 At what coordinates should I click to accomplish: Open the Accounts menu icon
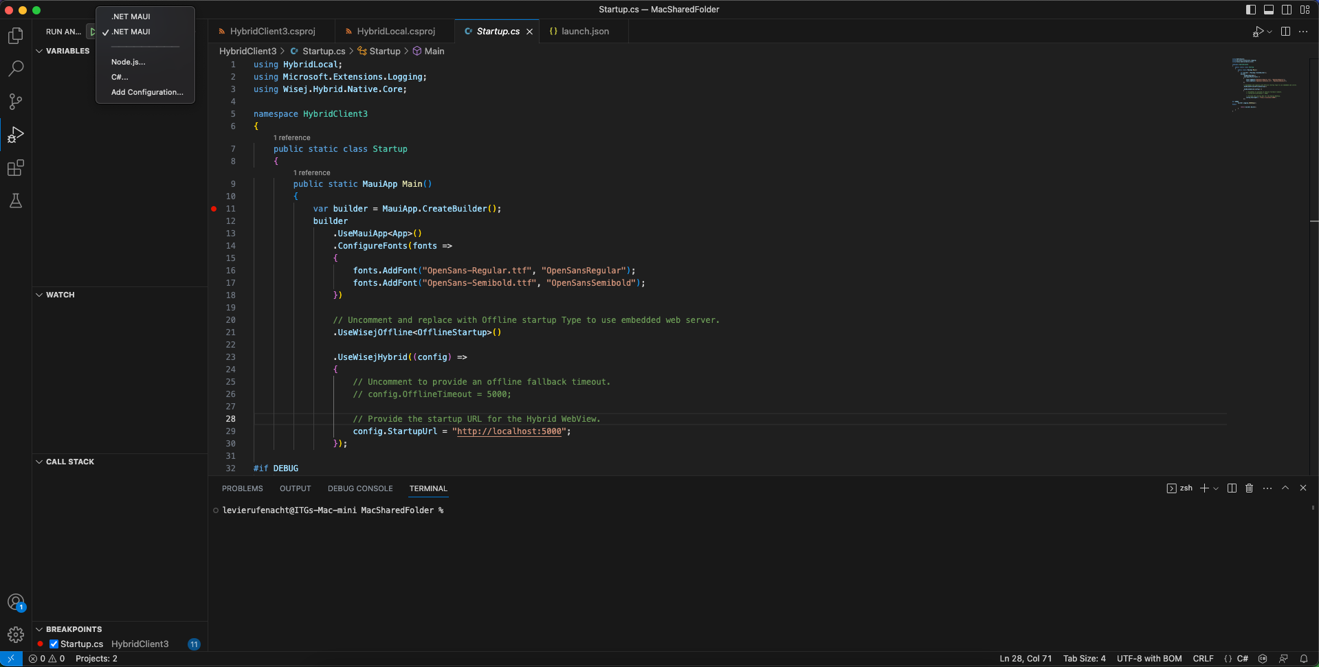pyautogui.click(x=15, y=602)
